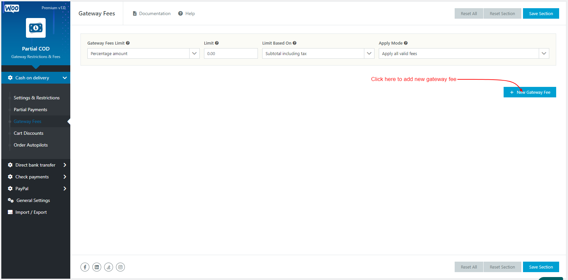This screenshot has height=280, width=568.
Task: Click the Import / Export icon
Action: point(10,212)
